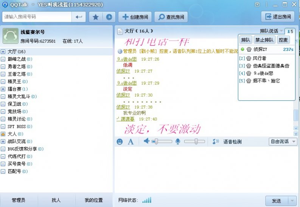Click the chat message input area
300x207 pixels.
click(x=206, y=170)
